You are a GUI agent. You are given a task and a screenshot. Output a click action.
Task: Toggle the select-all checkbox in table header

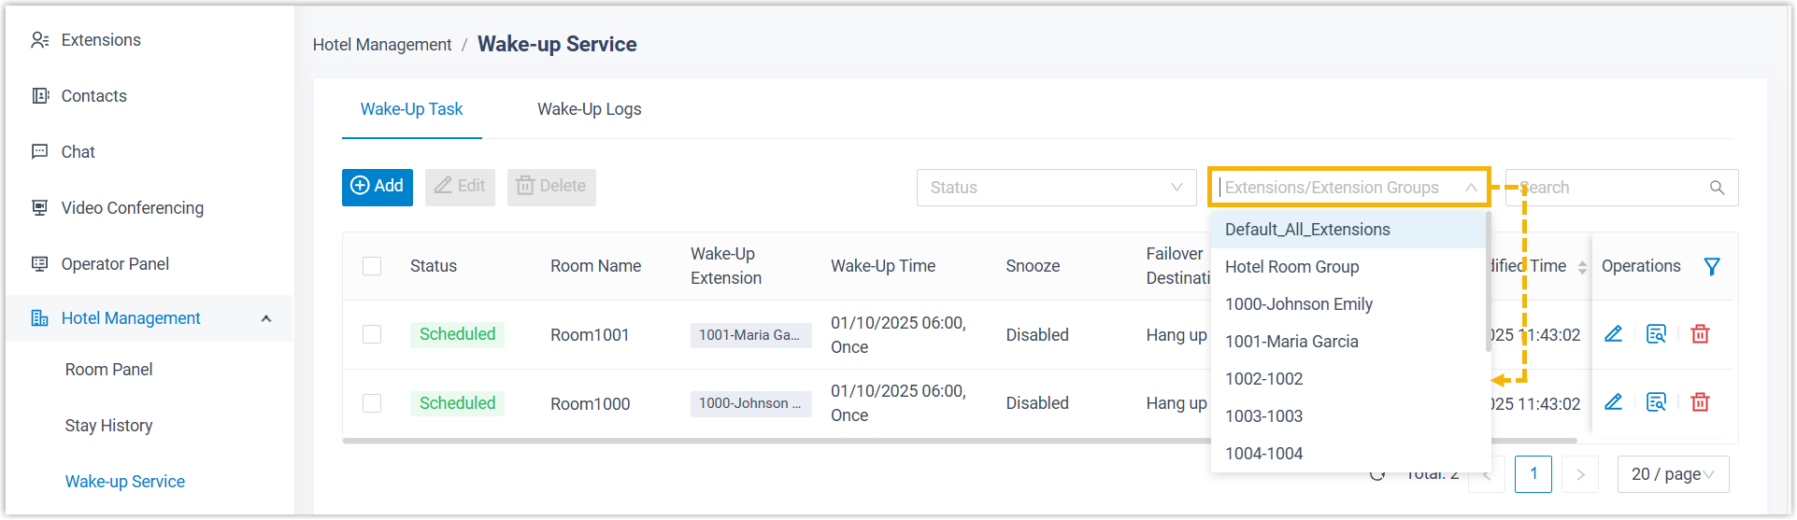[372, 266]
